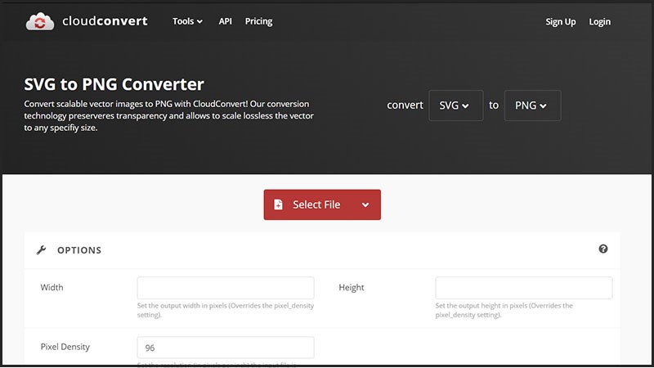This screenshot has height=368, width=654.
Task: Go to Pricing page
Action: [x=258, y=21]
